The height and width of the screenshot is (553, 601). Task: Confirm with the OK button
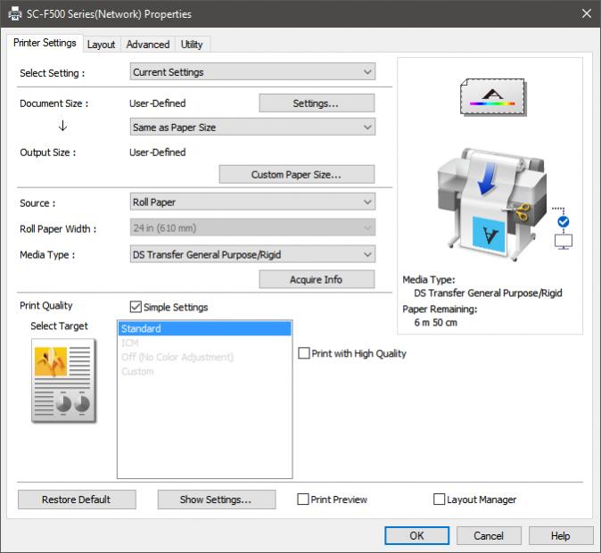pos(416,535)
